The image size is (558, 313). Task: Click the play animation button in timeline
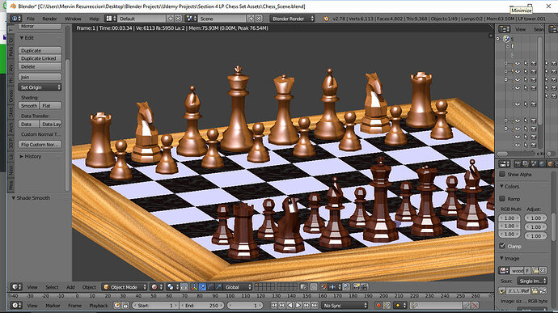[x=298, y=305]
